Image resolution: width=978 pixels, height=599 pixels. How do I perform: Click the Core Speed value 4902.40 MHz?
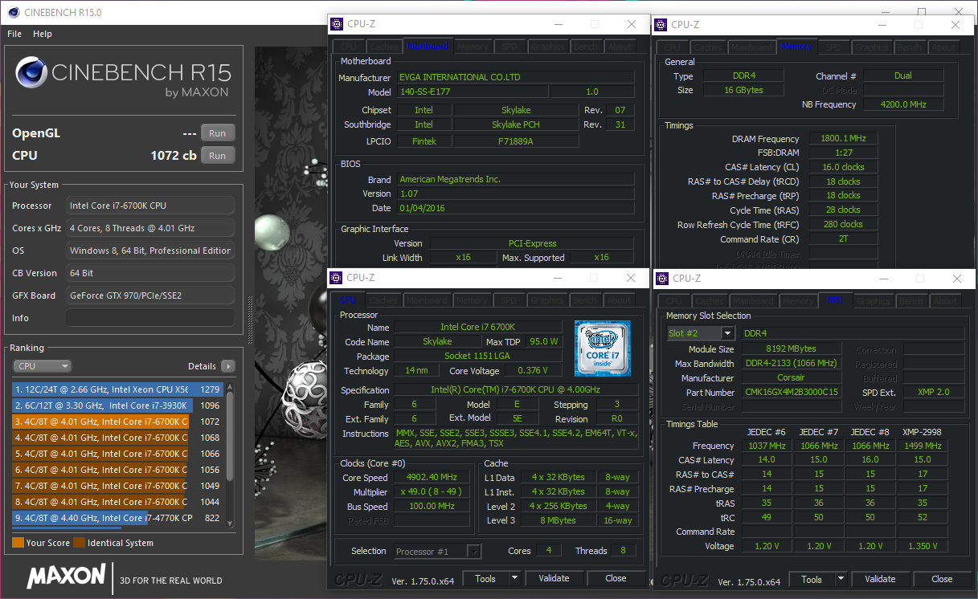[432, 478]
